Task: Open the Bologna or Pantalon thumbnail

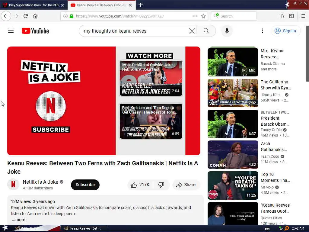Action: pos(233,93)
